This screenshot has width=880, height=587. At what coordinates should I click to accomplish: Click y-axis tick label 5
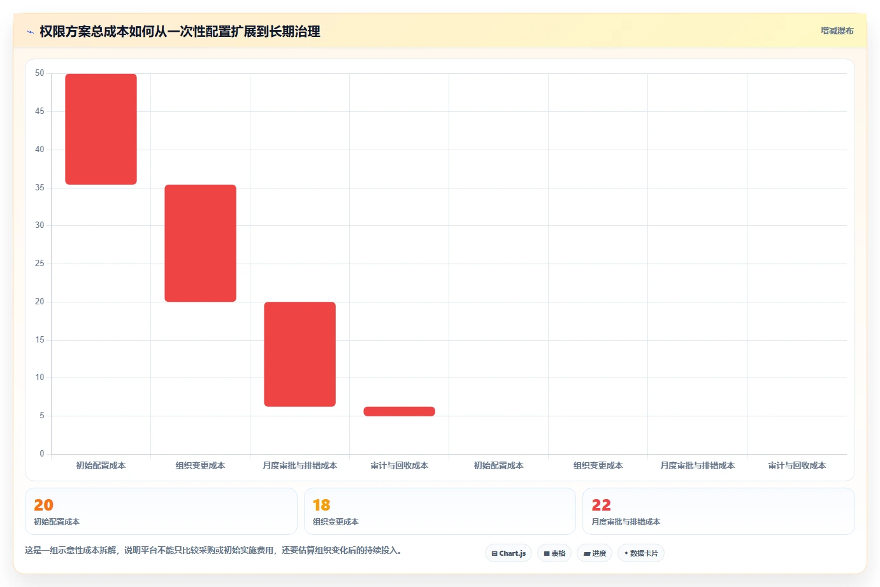[x=42, y=416]
